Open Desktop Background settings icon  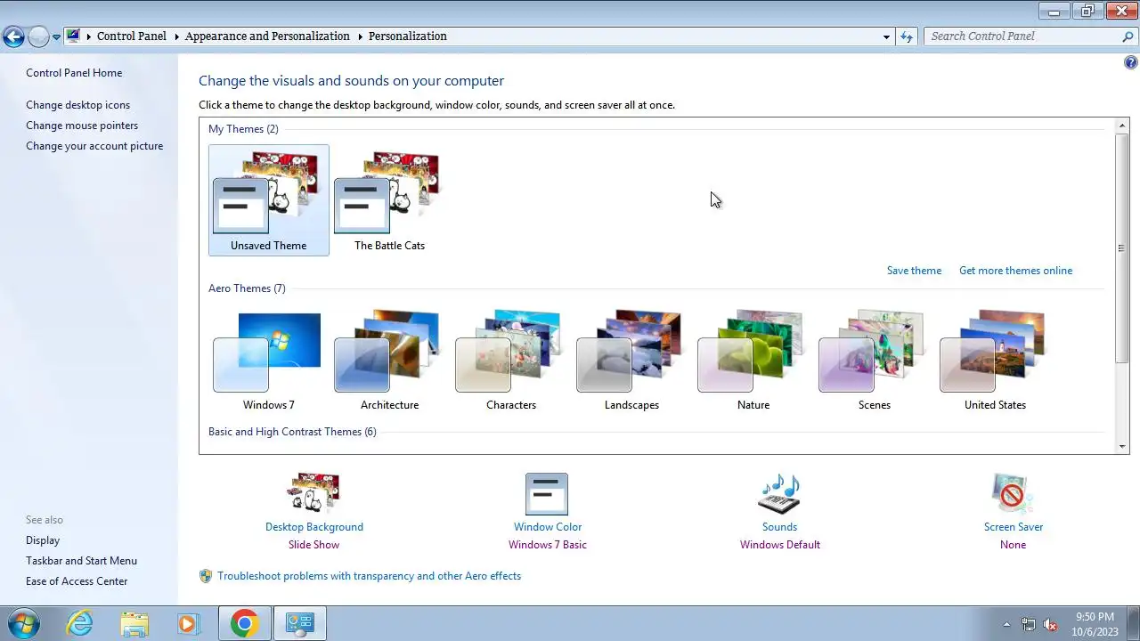tap(313, 493)
